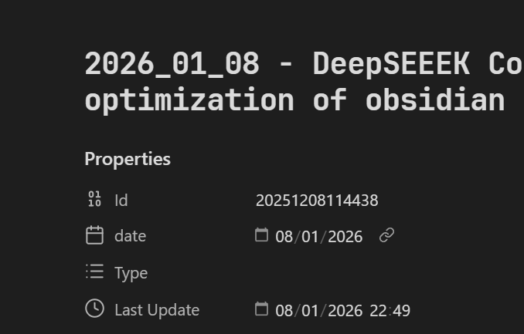Select the year in the date property
This screenshot has width=524, height=334.
click(x=345, y=237)
